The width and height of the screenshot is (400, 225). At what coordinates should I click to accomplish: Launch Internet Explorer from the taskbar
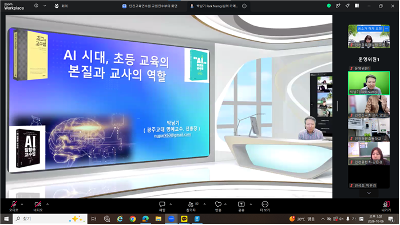[120, 219]
